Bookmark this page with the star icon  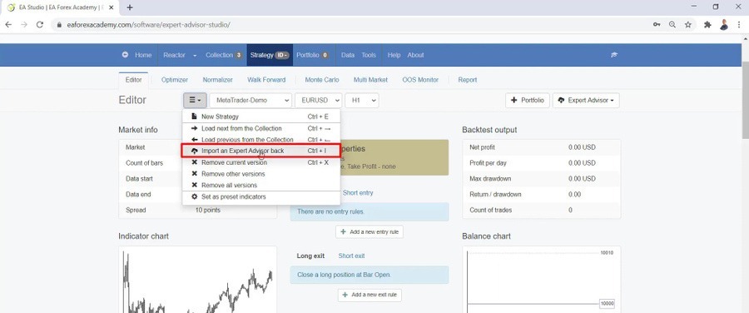point(688,25)
